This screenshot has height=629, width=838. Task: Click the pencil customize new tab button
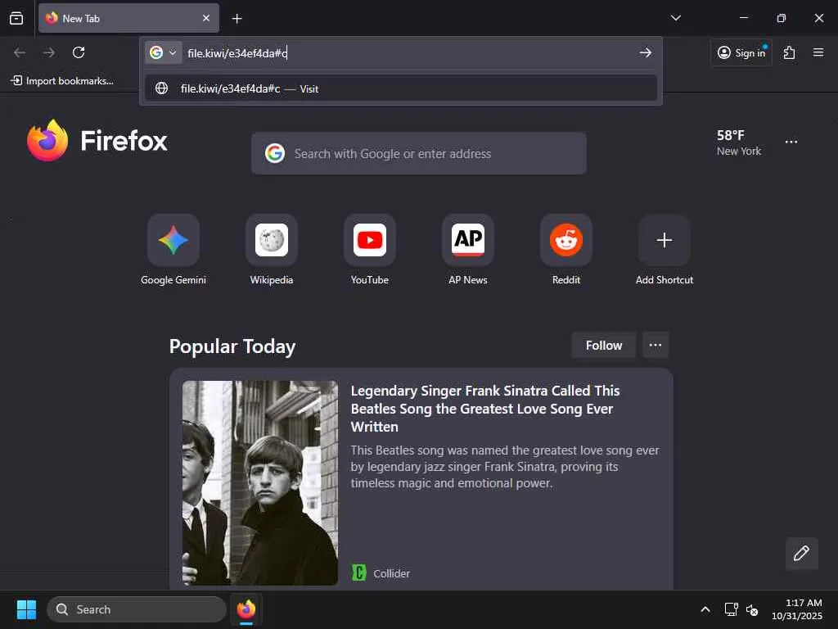tap(801, 553)
